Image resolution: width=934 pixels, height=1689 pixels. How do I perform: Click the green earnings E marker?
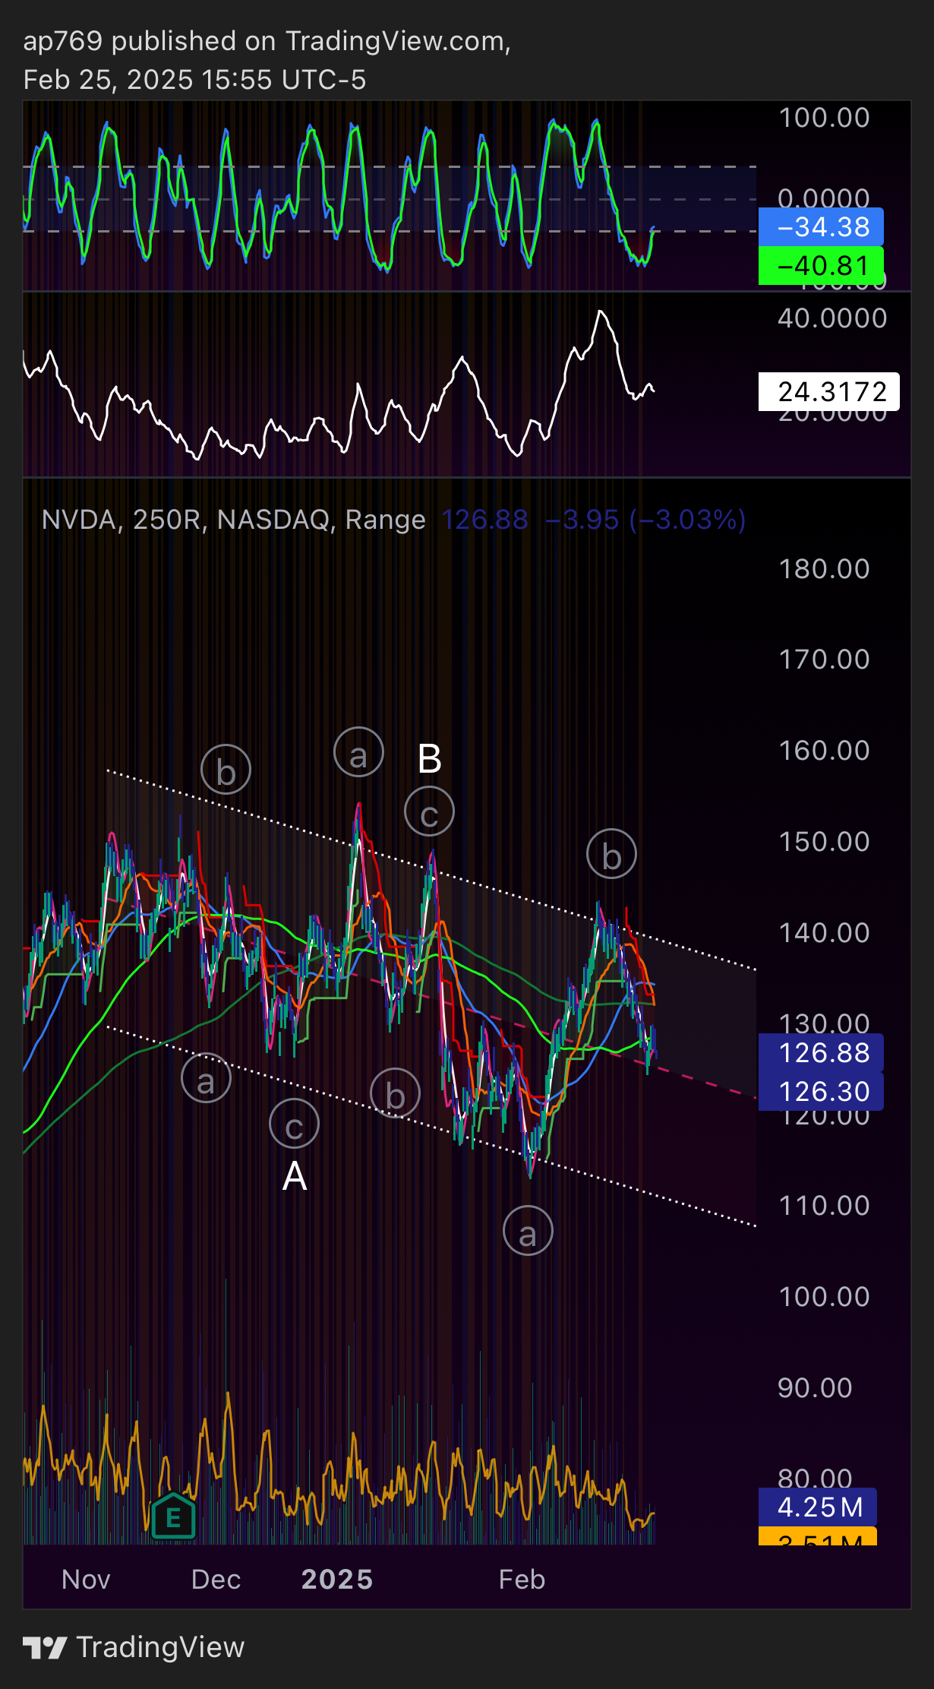pyautogui.click(x=173, y=1517)
